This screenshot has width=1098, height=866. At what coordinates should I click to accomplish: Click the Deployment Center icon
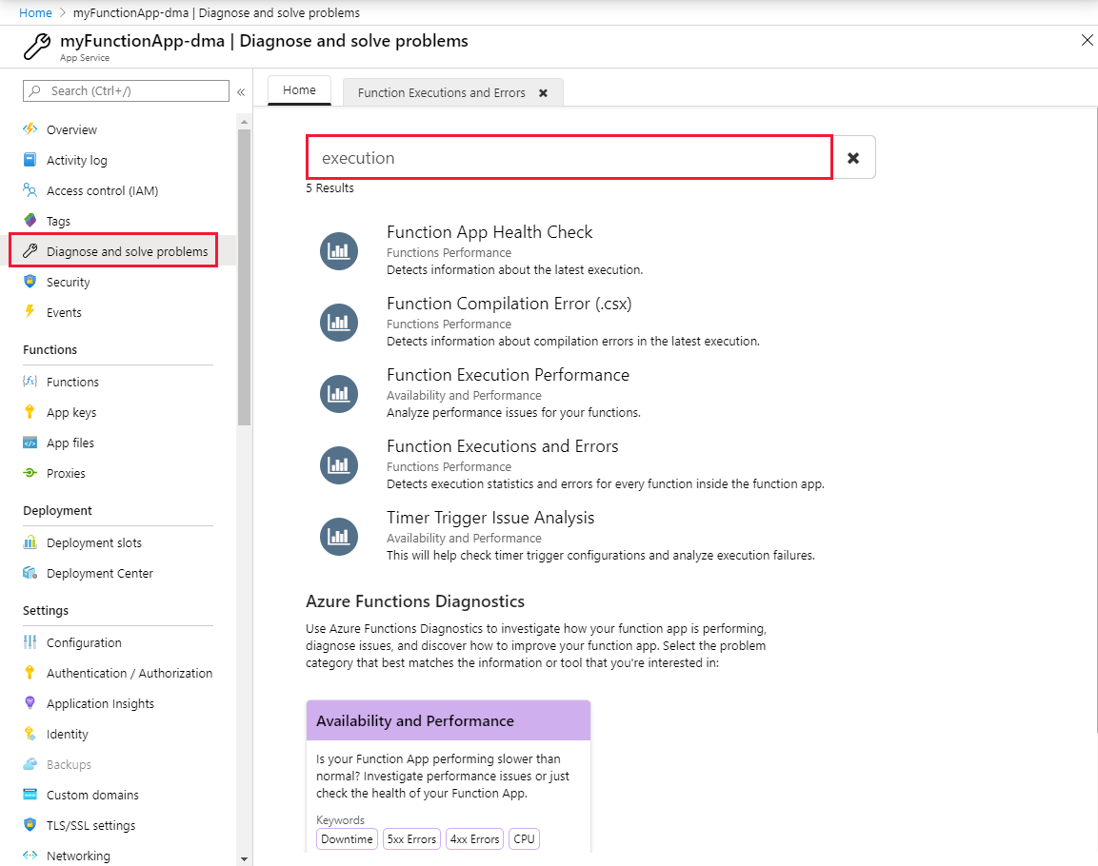click(31, 573)
